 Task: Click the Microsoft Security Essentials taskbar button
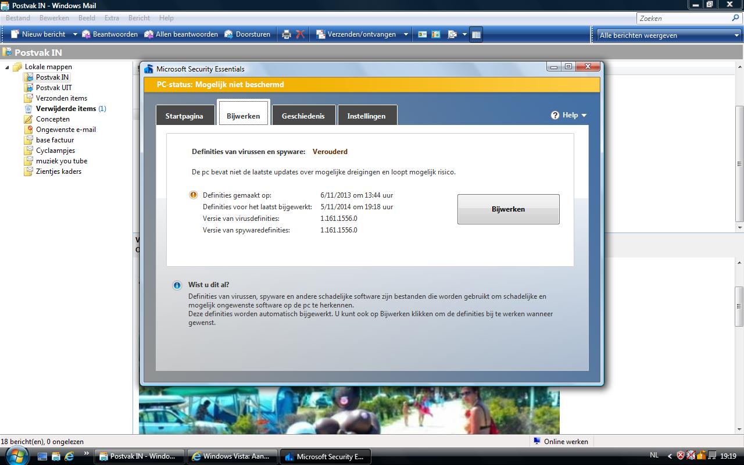coord(325,456)
